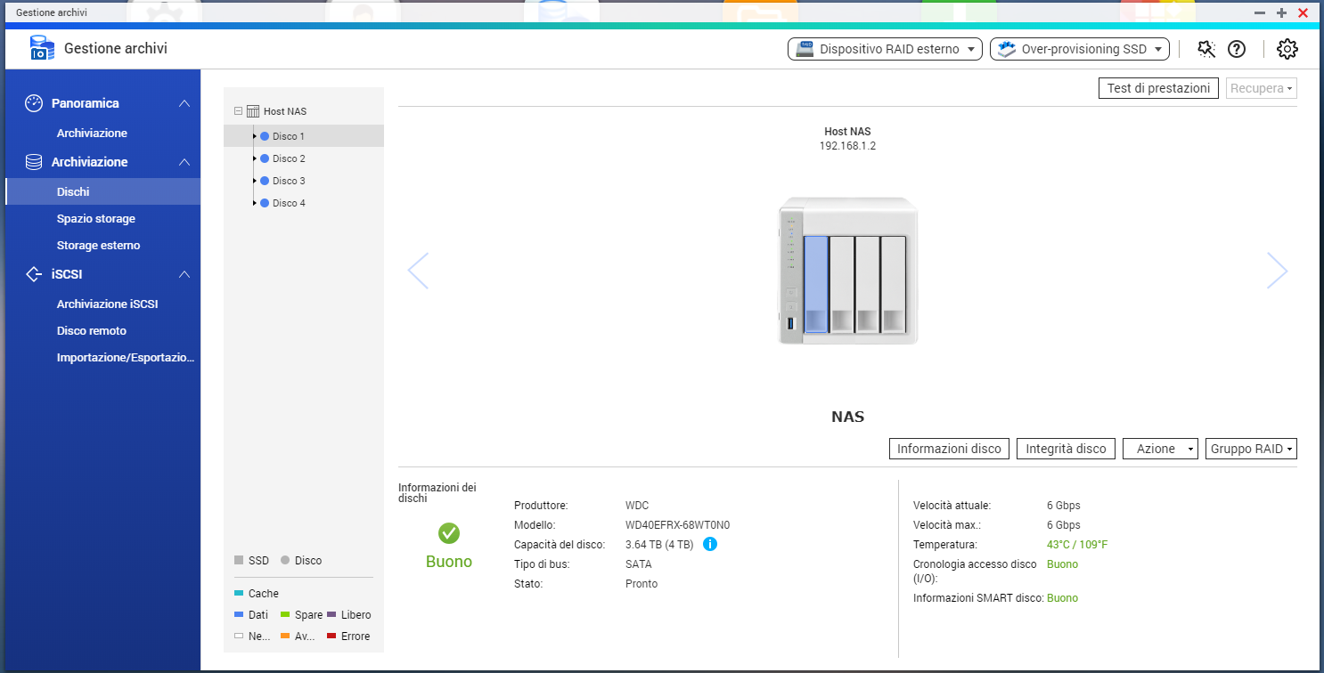The width and height of the screenshot is (1324, 673).
Task: Click the WDC manufacturer value
Action: [x=637, y=506]
